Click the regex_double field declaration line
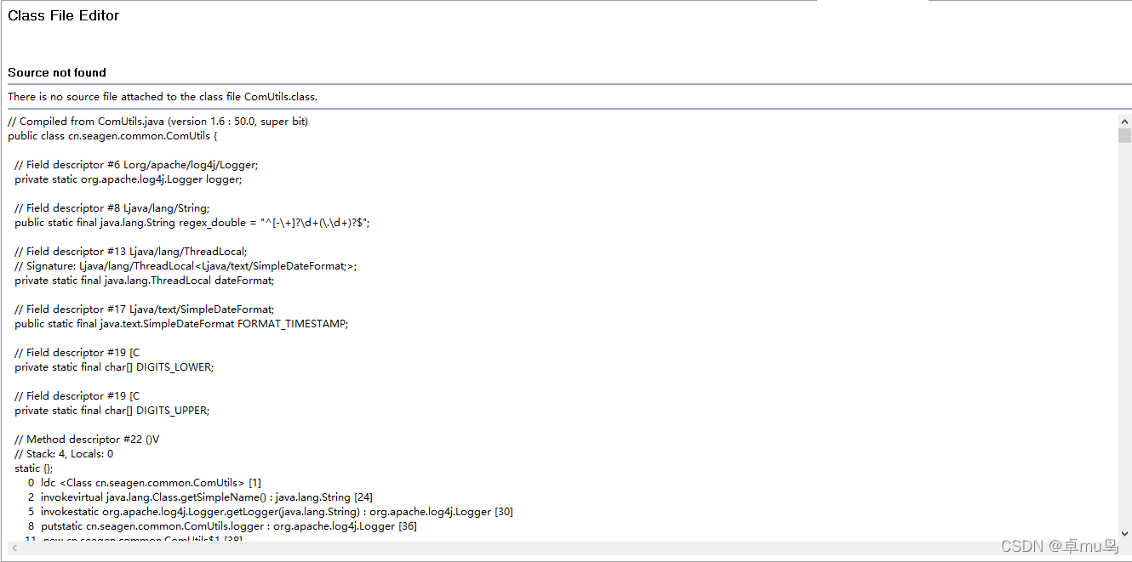Viewport: 1132px width, 562px height. (x=192, y=223)
